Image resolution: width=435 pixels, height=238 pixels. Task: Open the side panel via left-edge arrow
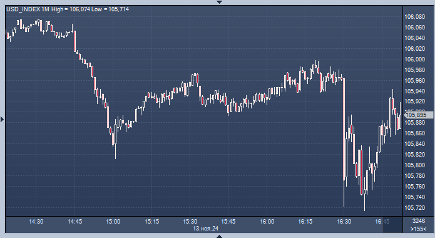3,120
